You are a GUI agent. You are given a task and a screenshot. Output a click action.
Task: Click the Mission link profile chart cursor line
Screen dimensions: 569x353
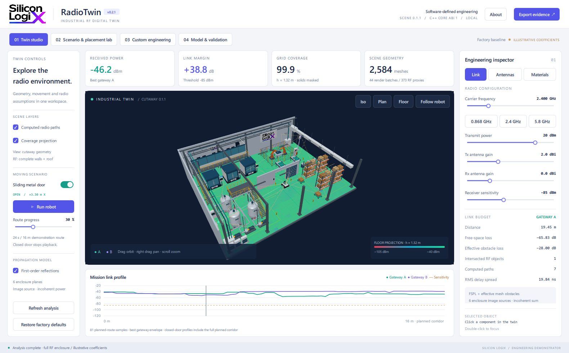206,301
